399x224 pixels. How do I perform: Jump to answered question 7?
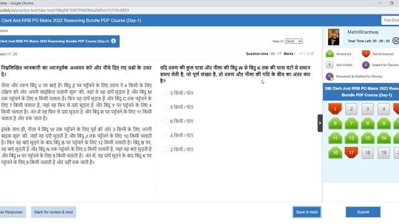point(351,124)
